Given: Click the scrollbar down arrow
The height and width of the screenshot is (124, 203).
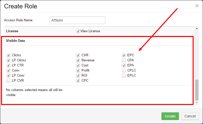Looking at the screenshot, I should (197, 102).
